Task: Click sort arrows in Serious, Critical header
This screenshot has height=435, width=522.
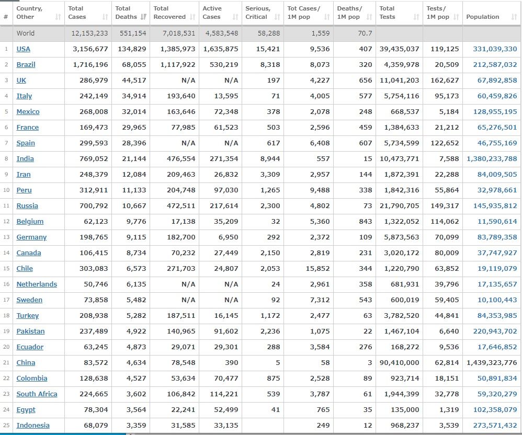Action: [278, 17]
